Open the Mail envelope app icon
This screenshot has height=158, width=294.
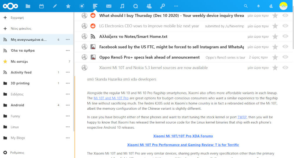coord(109,6)
